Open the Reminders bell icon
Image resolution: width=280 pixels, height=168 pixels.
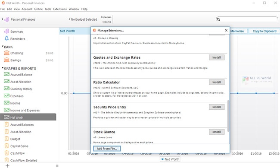tap(6, 38)
